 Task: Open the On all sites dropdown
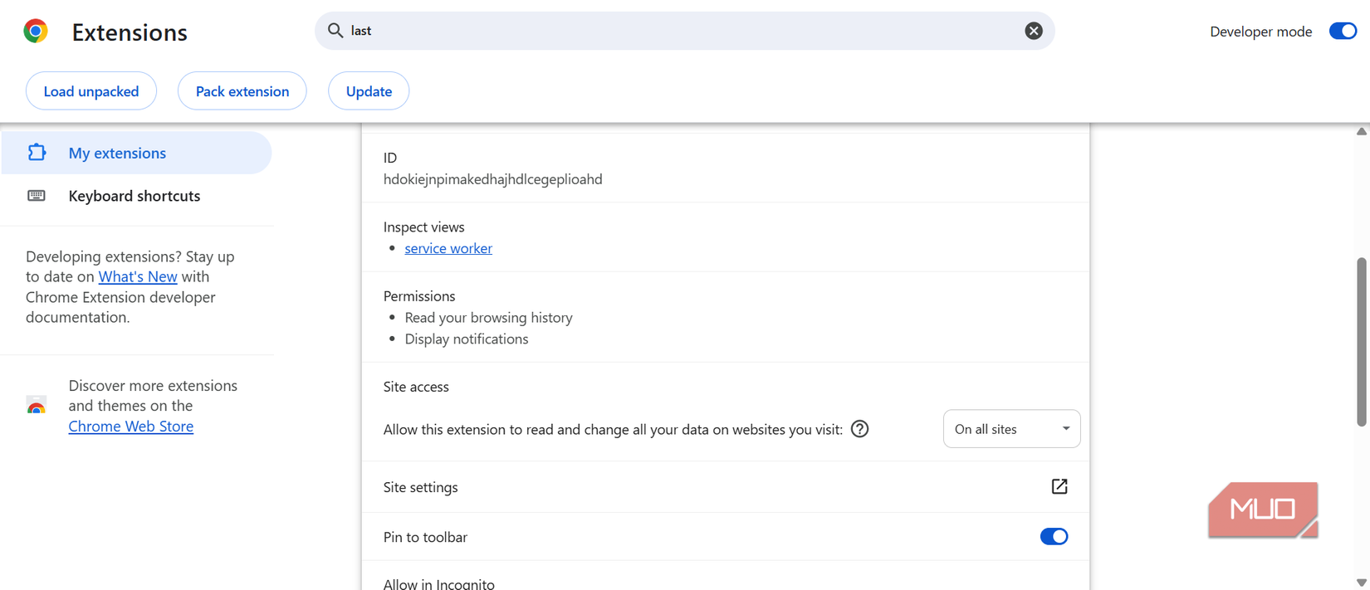[1011, 429]
